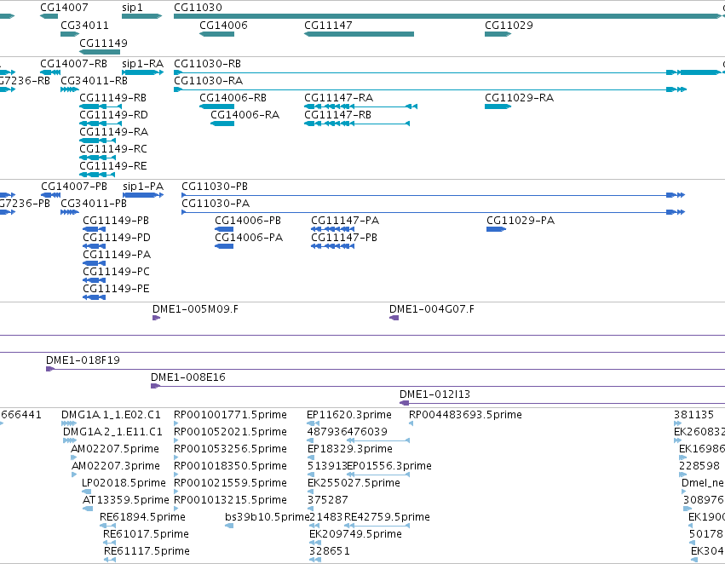Click the CG34011-PB protein label
Image resolution: width=725 pixels, height=564 pixels.
94,204
